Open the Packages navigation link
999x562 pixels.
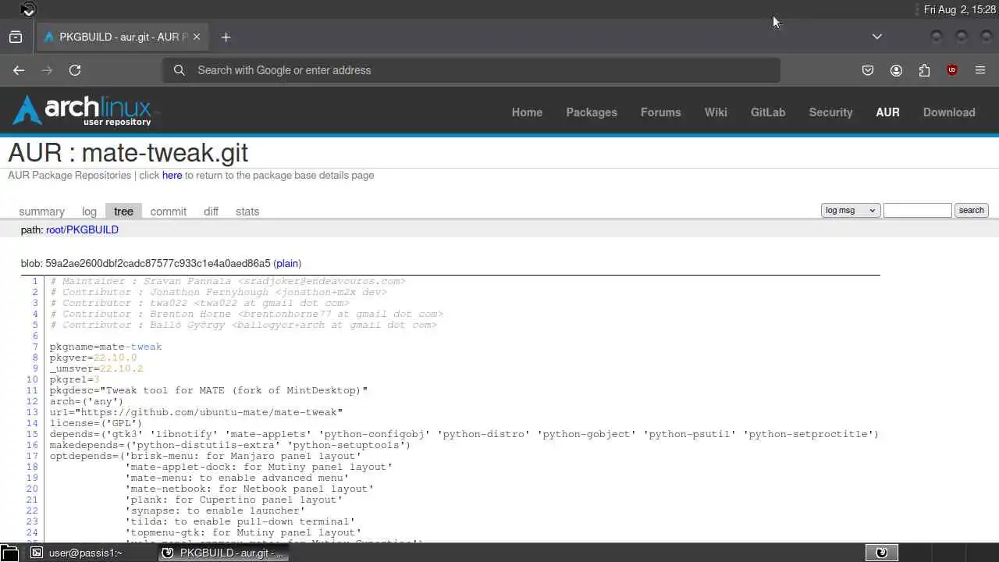tap(592, 112)
